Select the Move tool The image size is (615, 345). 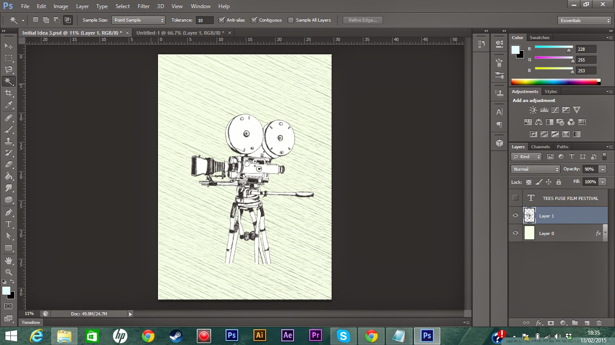point(8,46)
